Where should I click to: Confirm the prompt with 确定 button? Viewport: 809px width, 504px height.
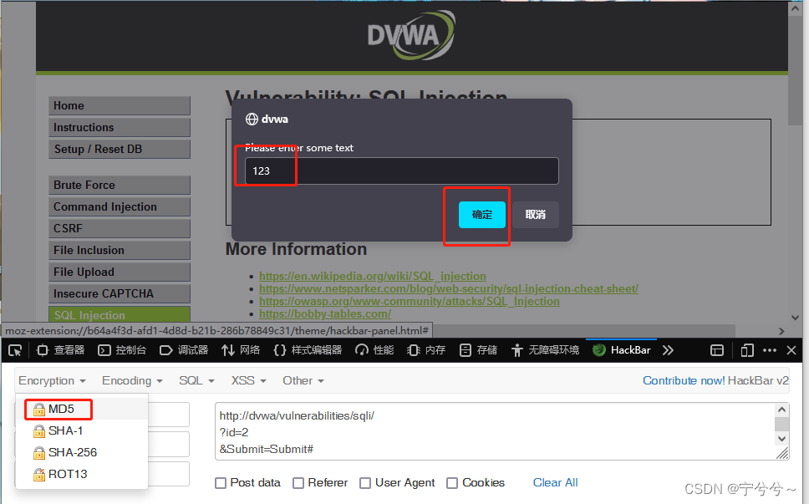(x=482, y=215)
